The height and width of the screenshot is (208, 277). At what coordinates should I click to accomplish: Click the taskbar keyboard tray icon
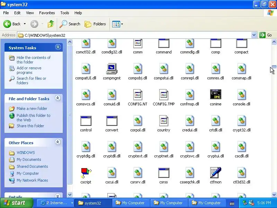pos(232,203)
